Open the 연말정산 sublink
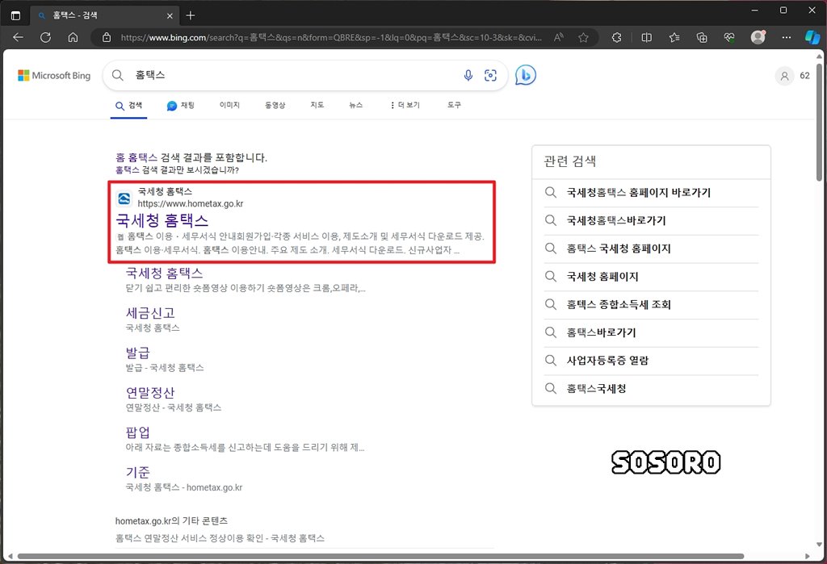This screenshot has width=827, height=564. tap(150, 393)
